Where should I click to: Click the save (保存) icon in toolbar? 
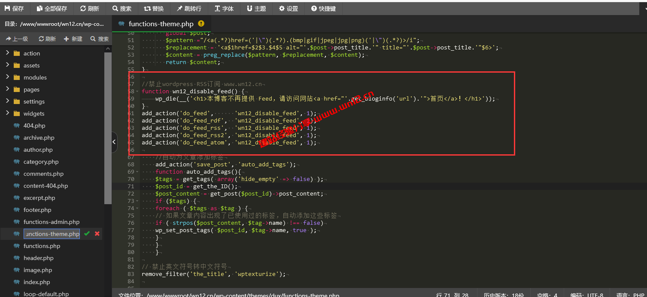(x=8, y=9)
